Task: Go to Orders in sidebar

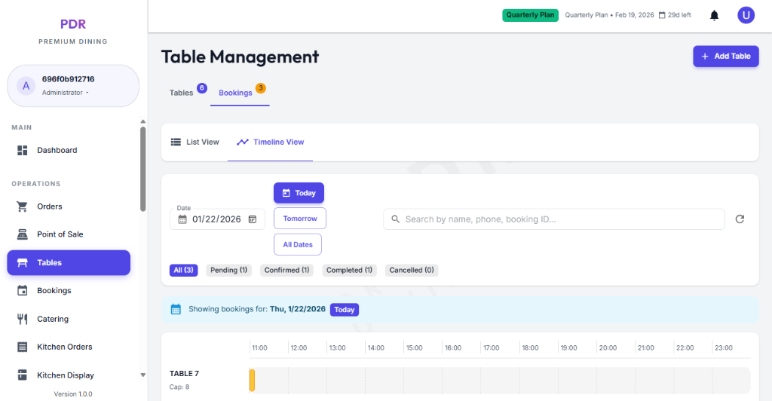Action: [x=50, y=207]
